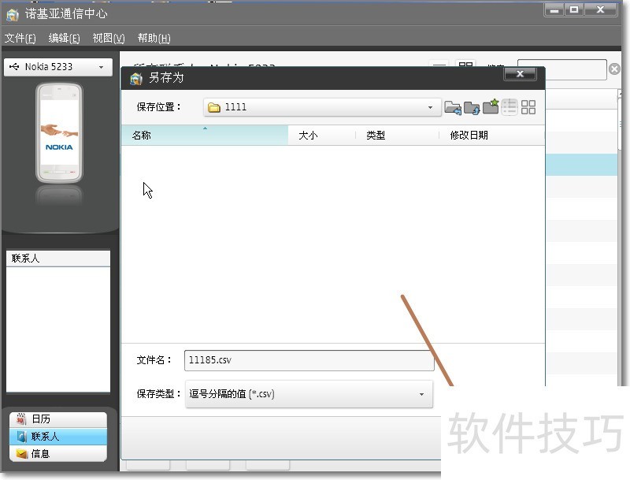Select 联系人 in the bottom sidebar navigation
This screenshot has width=630, height=480.
pyautogui.click(x=58, y=437)
